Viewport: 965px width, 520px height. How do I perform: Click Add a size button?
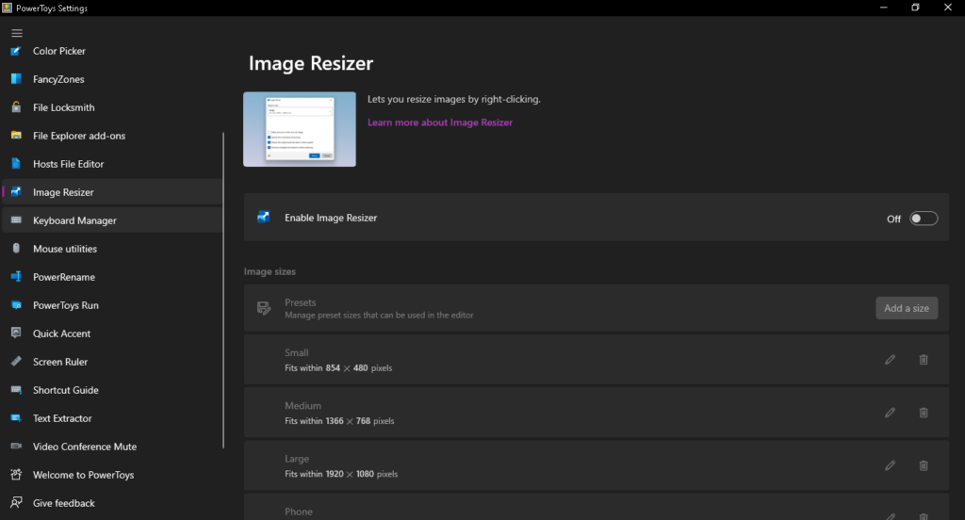point(907,308)
